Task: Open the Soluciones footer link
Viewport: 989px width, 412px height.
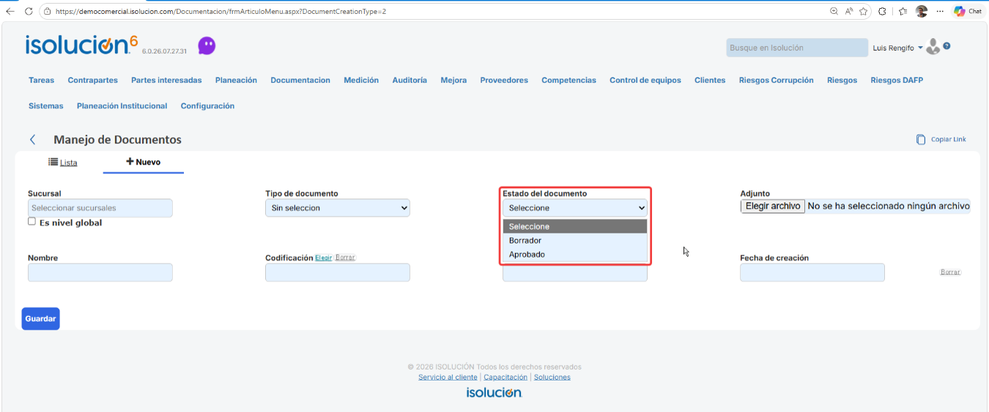Action: pos(552,377)
